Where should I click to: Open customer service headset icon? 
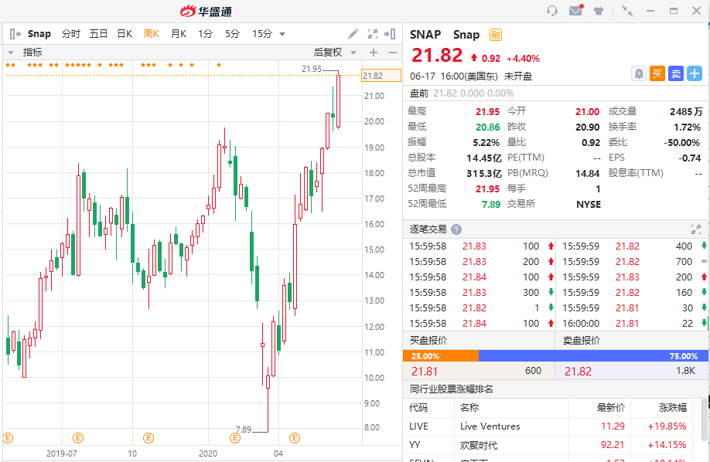[552, 10]
